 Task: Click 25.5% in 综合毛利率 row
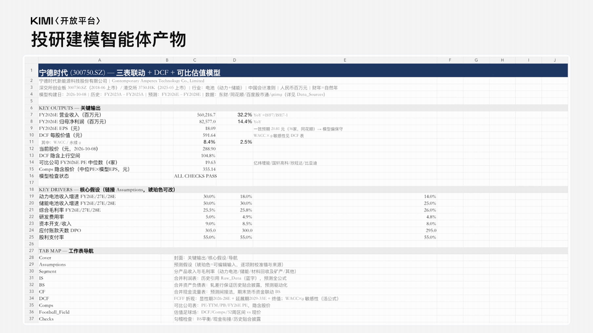click(209, 210)
